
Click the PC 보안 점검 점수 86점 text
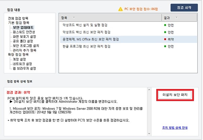pos(141,9)
